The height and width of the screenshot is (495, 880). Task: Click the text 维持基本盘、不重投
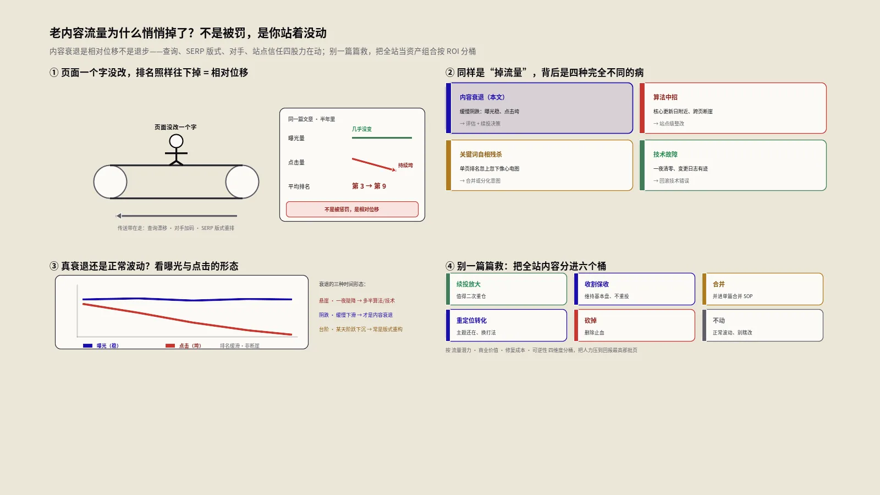click(607, 296)
